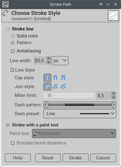Click the Miter limit slider handle
Image resolution: width=121 pixels, height=167 pixels.
[49, 96]
